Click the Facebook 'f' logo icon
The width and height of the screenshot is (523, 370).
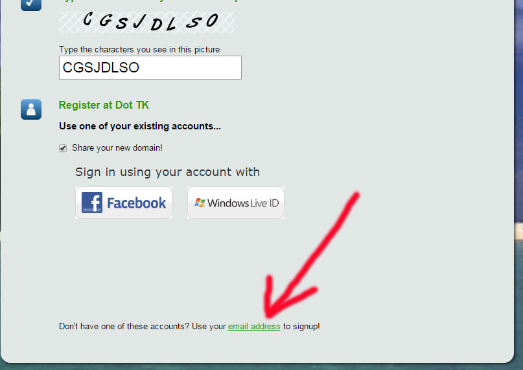92,202
